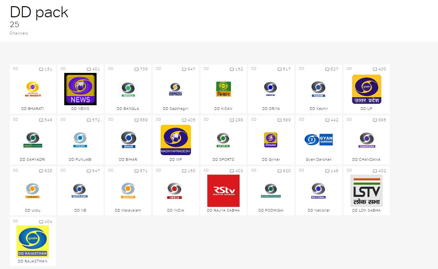Screen dimensions: 438x269
Task: Select the "DD PODHIGAI" name label
Action: pos(271,210)
